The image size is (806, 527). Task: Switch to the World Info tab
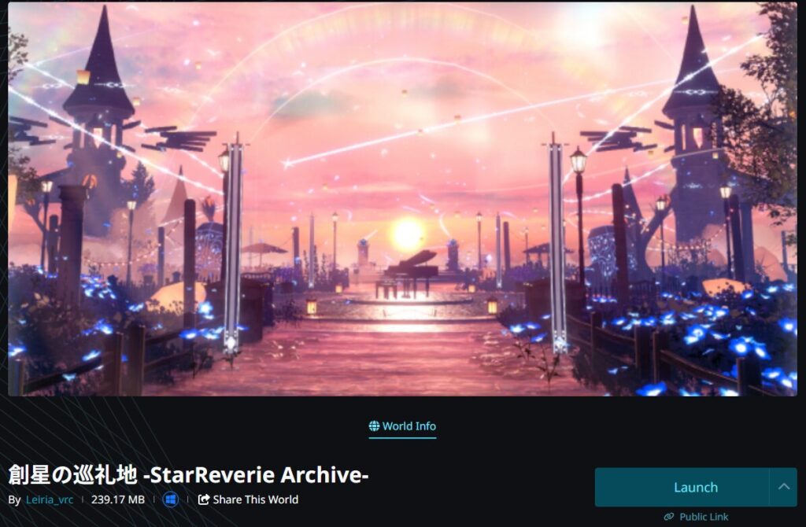coord(402,426)
